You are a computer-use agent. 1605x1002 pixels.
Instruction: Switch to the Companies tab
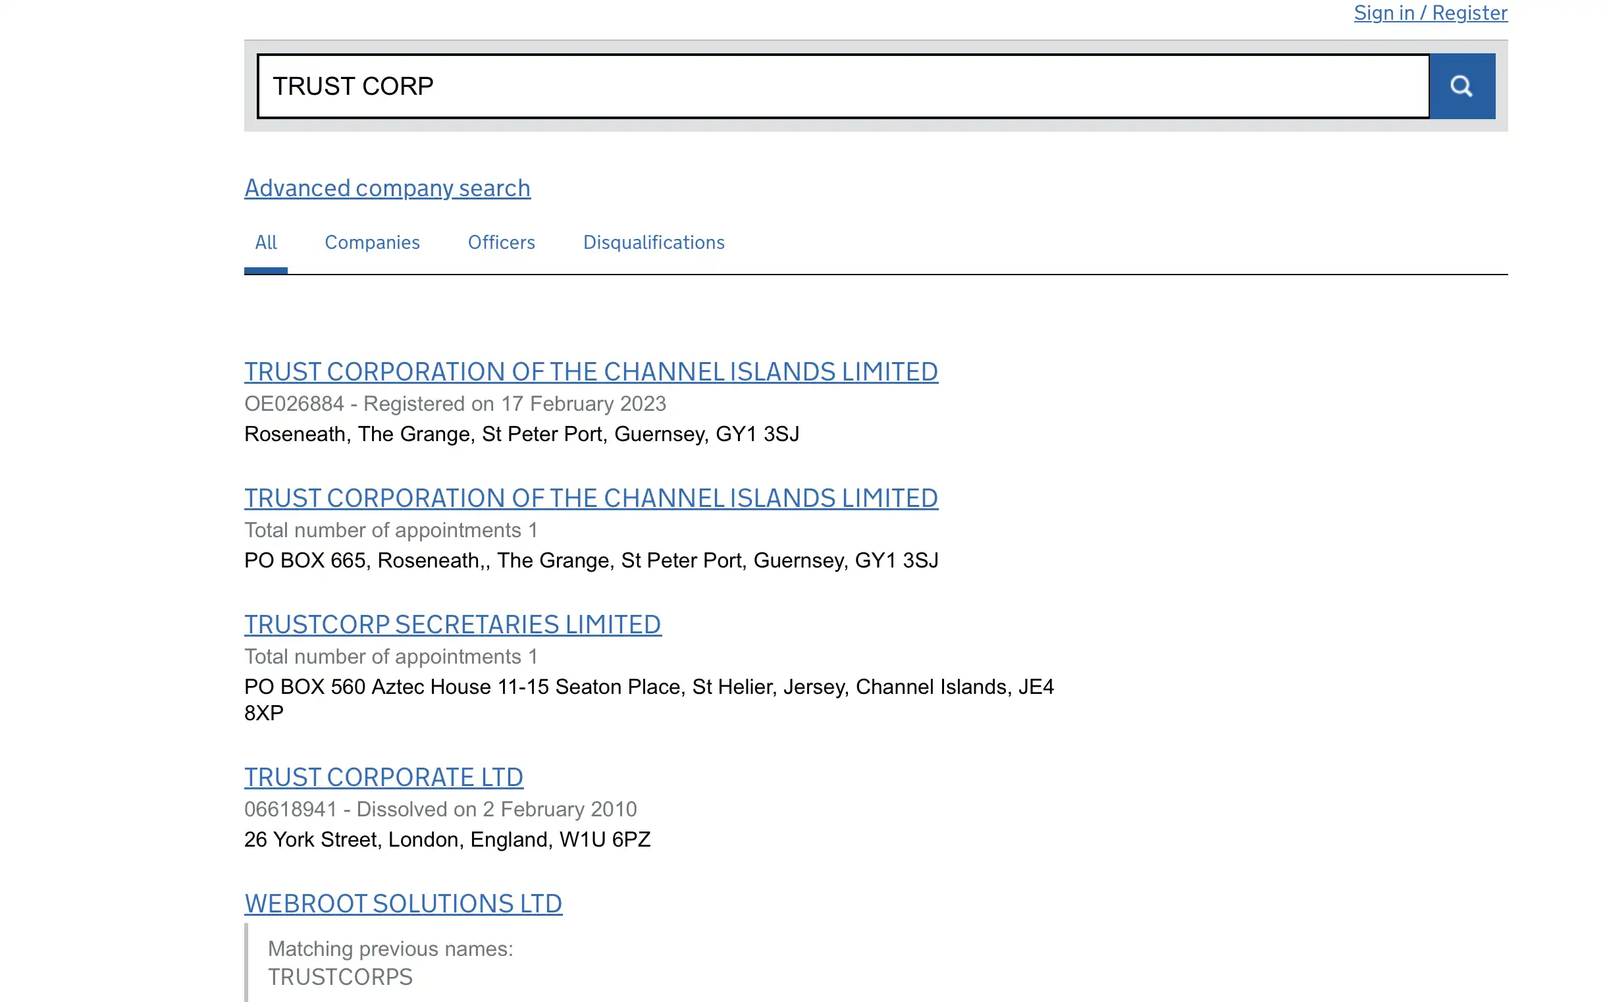[372, 242]
